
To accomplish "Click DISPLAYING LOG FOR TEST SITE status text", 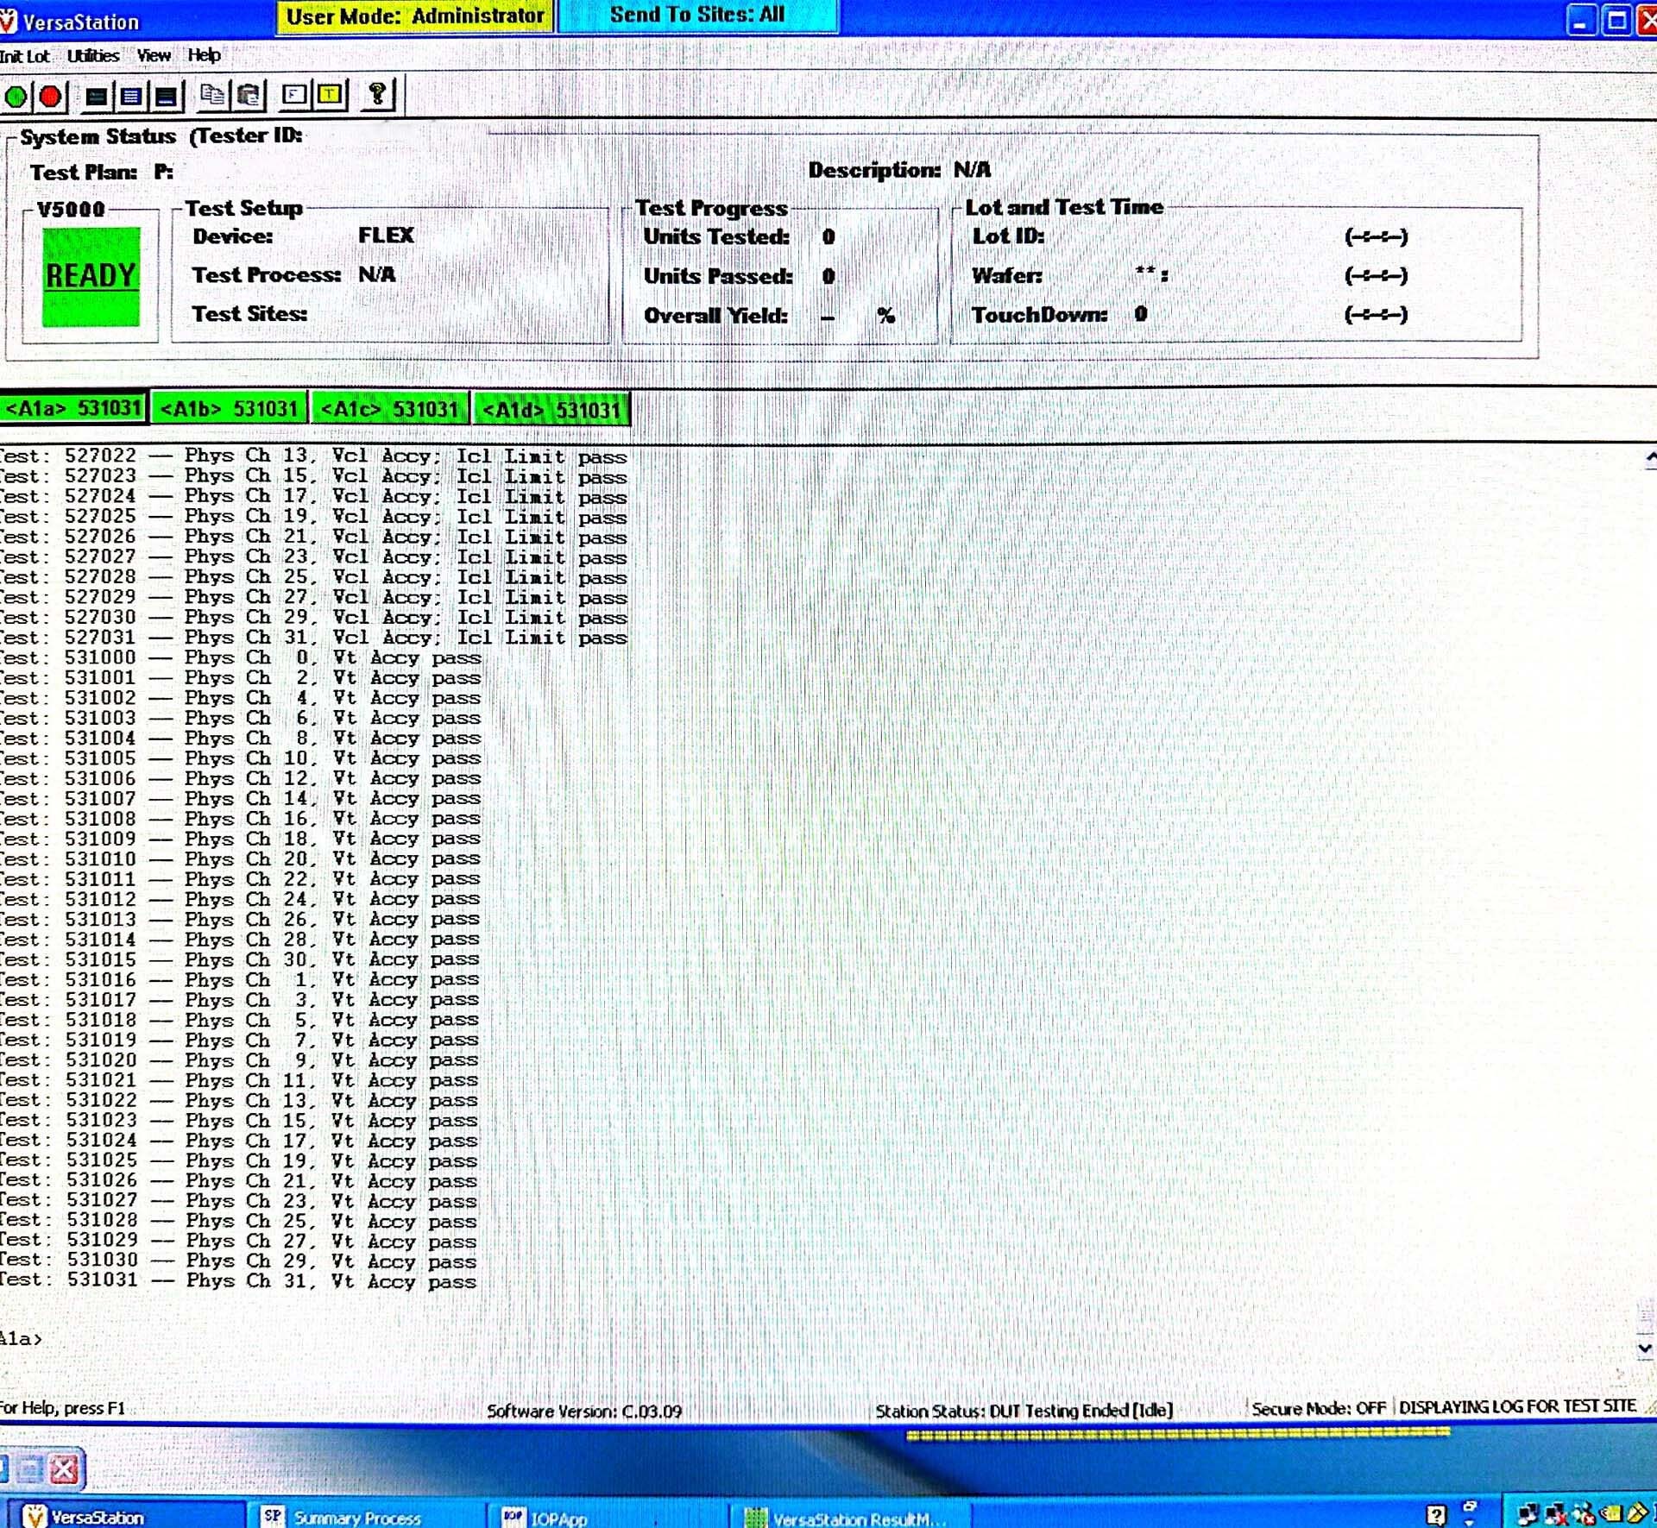I will tap(1517, 1407).
